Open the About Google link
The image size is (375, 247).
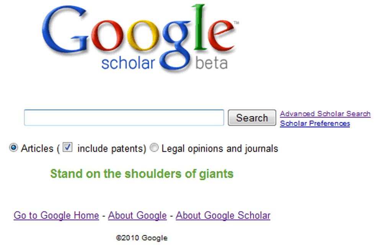(137, 216)
